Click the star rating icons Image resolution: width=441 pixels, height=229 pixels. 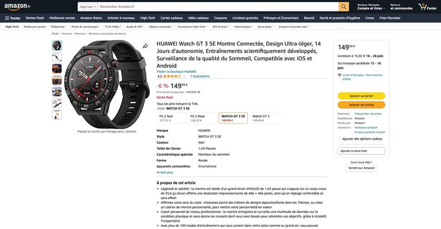[x=172, y=76]
